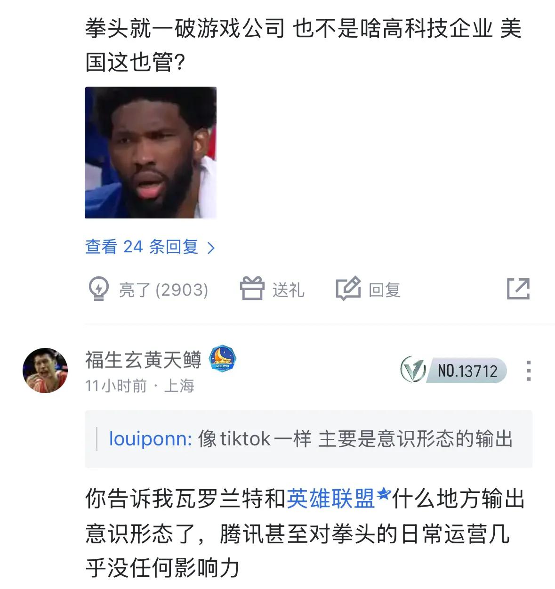This screenshot has width=555, height=589.
Task: Tap the quoted louiponn comment box
Action: [308, 439]
